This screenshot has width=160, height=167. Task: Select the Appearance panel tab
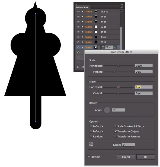coord(82,7)
